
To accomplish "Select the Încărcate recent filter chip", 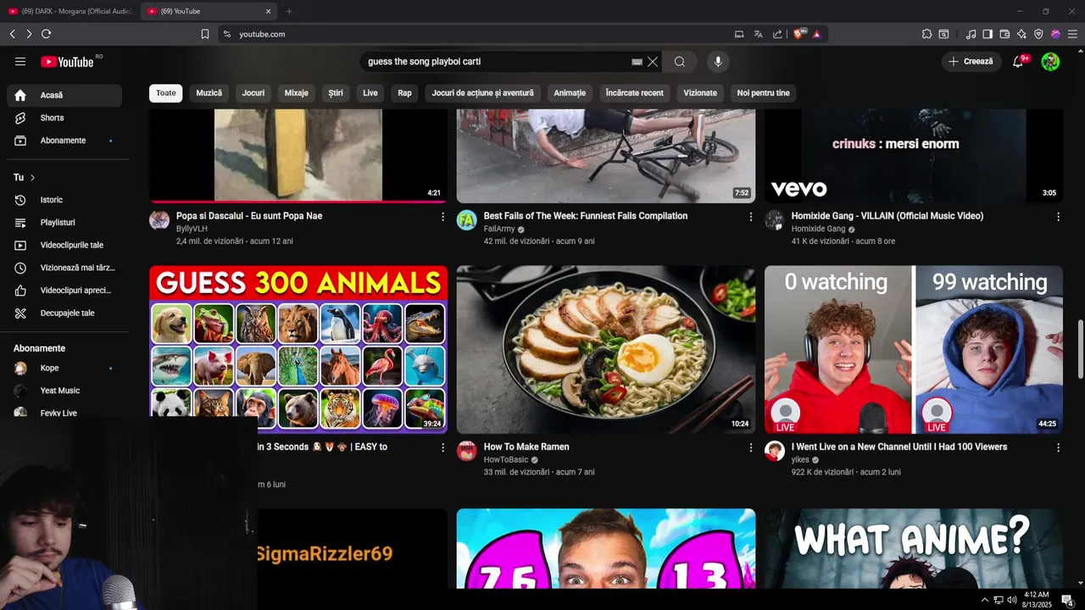I will click(x=635, y=93).
